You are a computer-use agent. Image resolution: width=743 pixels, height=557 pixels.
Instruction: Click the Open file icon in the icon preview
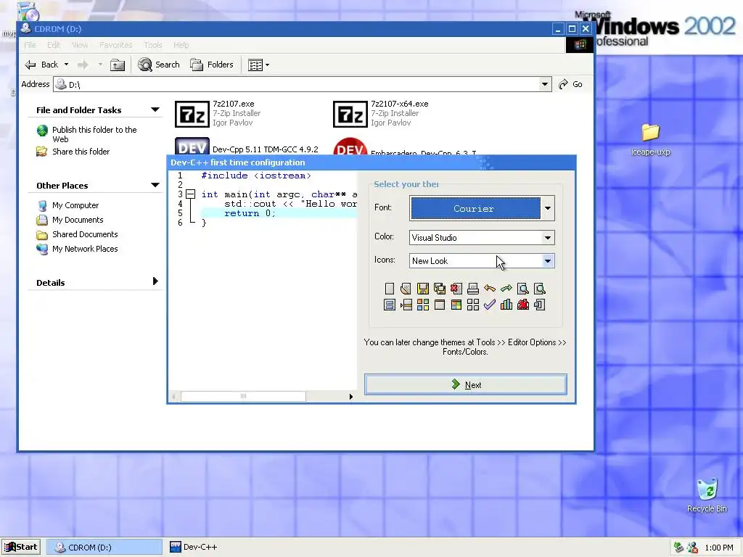click(406, 289)
